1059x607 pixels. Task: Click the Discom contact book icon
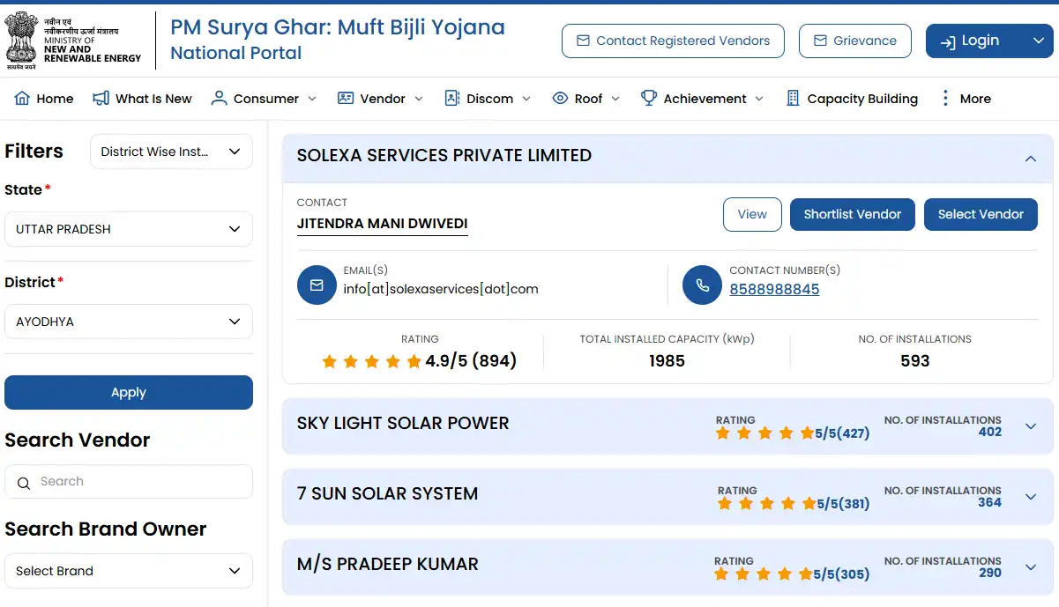point(451,98)
